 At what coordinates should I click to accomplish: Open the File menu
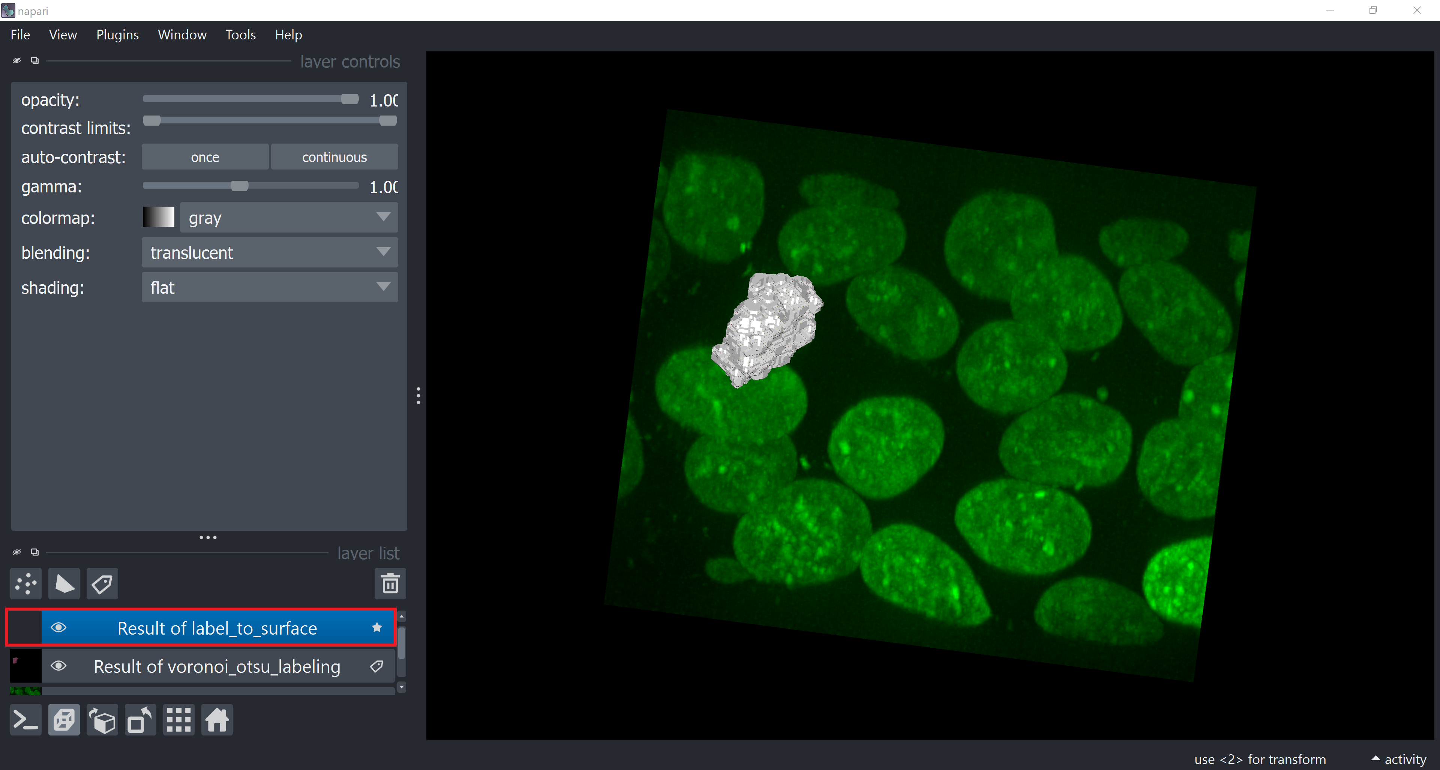coord(20,35)
